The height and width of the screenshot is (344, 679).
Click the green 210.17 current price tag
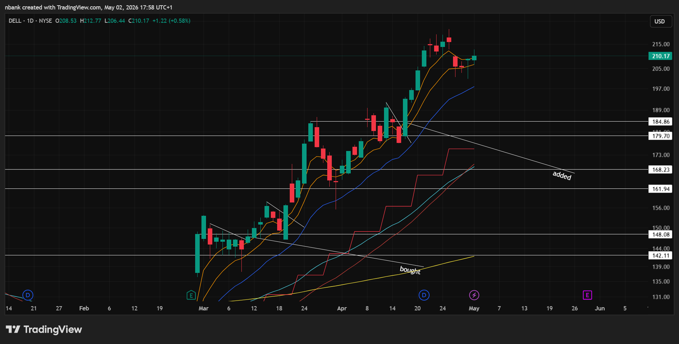[x=660, y=56]
